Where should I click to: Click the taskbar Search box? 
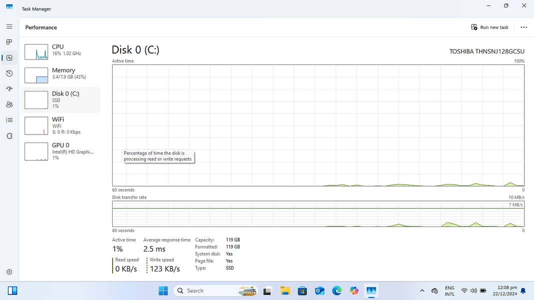point(216,291)
